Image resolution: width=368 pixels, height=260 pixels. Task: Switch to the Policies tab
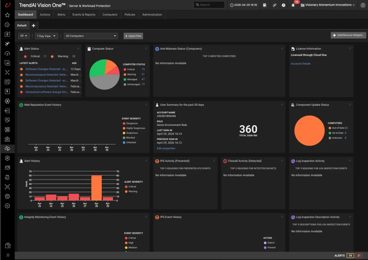(x=129, y=14)
